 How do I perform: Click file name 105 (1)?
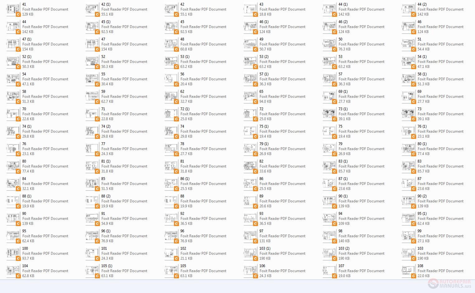pyautogui.click(x=107, y=266)
